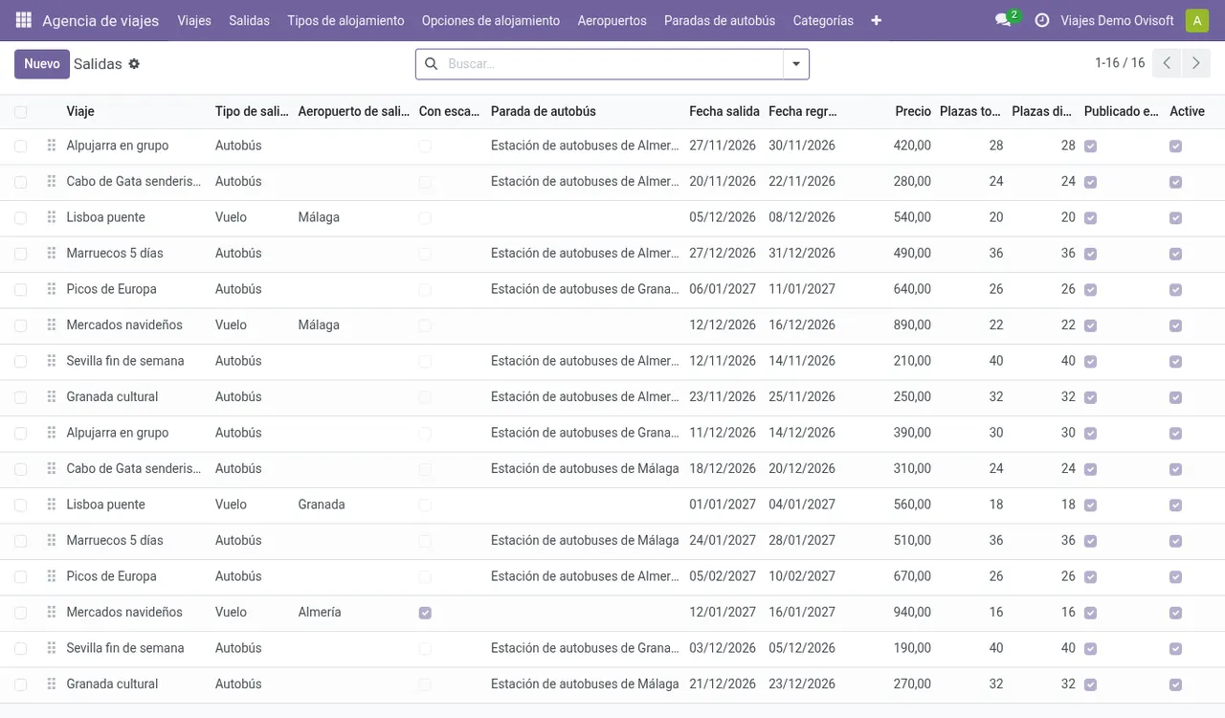Open the discuss messages icon
1225x718 pixels.
[x=1003, y=20]
